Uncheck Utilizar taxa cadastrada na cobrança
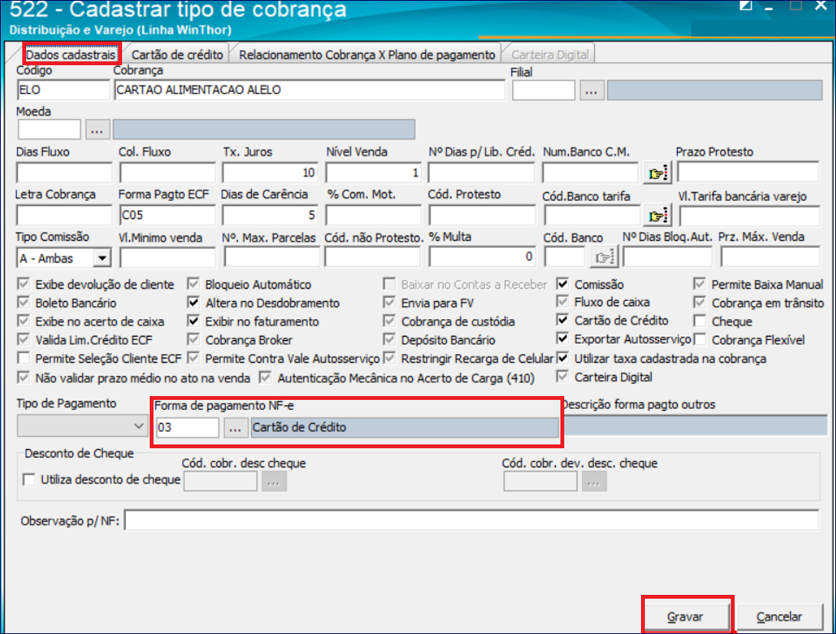The height and width of the screenshot is (634, 836). [x=563, y=358]
